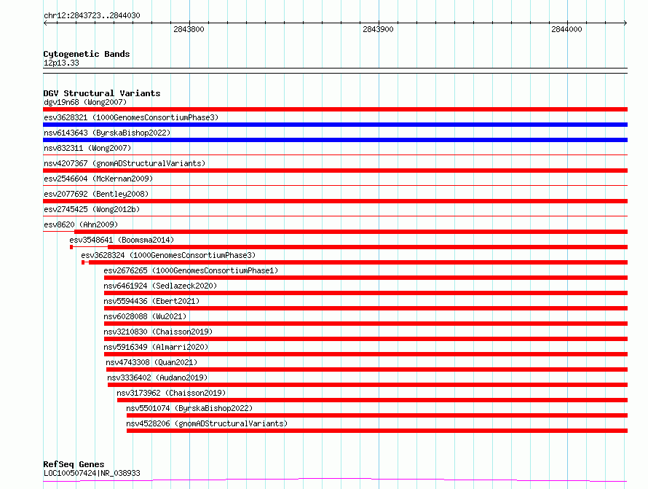Click the dgv19n68 (Wong2007) variant label
This screenshot has width=648, height=489.
pyautogui.click(x=85, y=102)
